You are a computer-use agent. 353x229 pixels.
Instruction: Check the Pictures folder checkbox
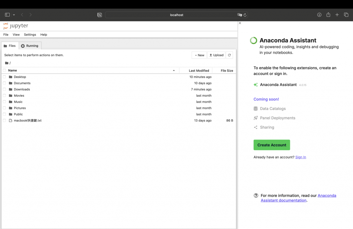pos(4,108)
